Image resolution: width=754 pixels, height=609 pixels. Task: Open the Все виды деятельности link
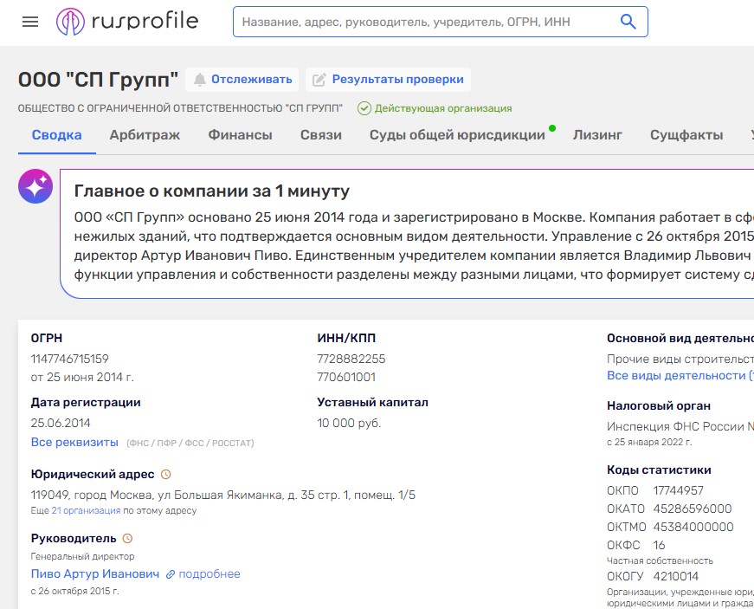coord(680,375)
